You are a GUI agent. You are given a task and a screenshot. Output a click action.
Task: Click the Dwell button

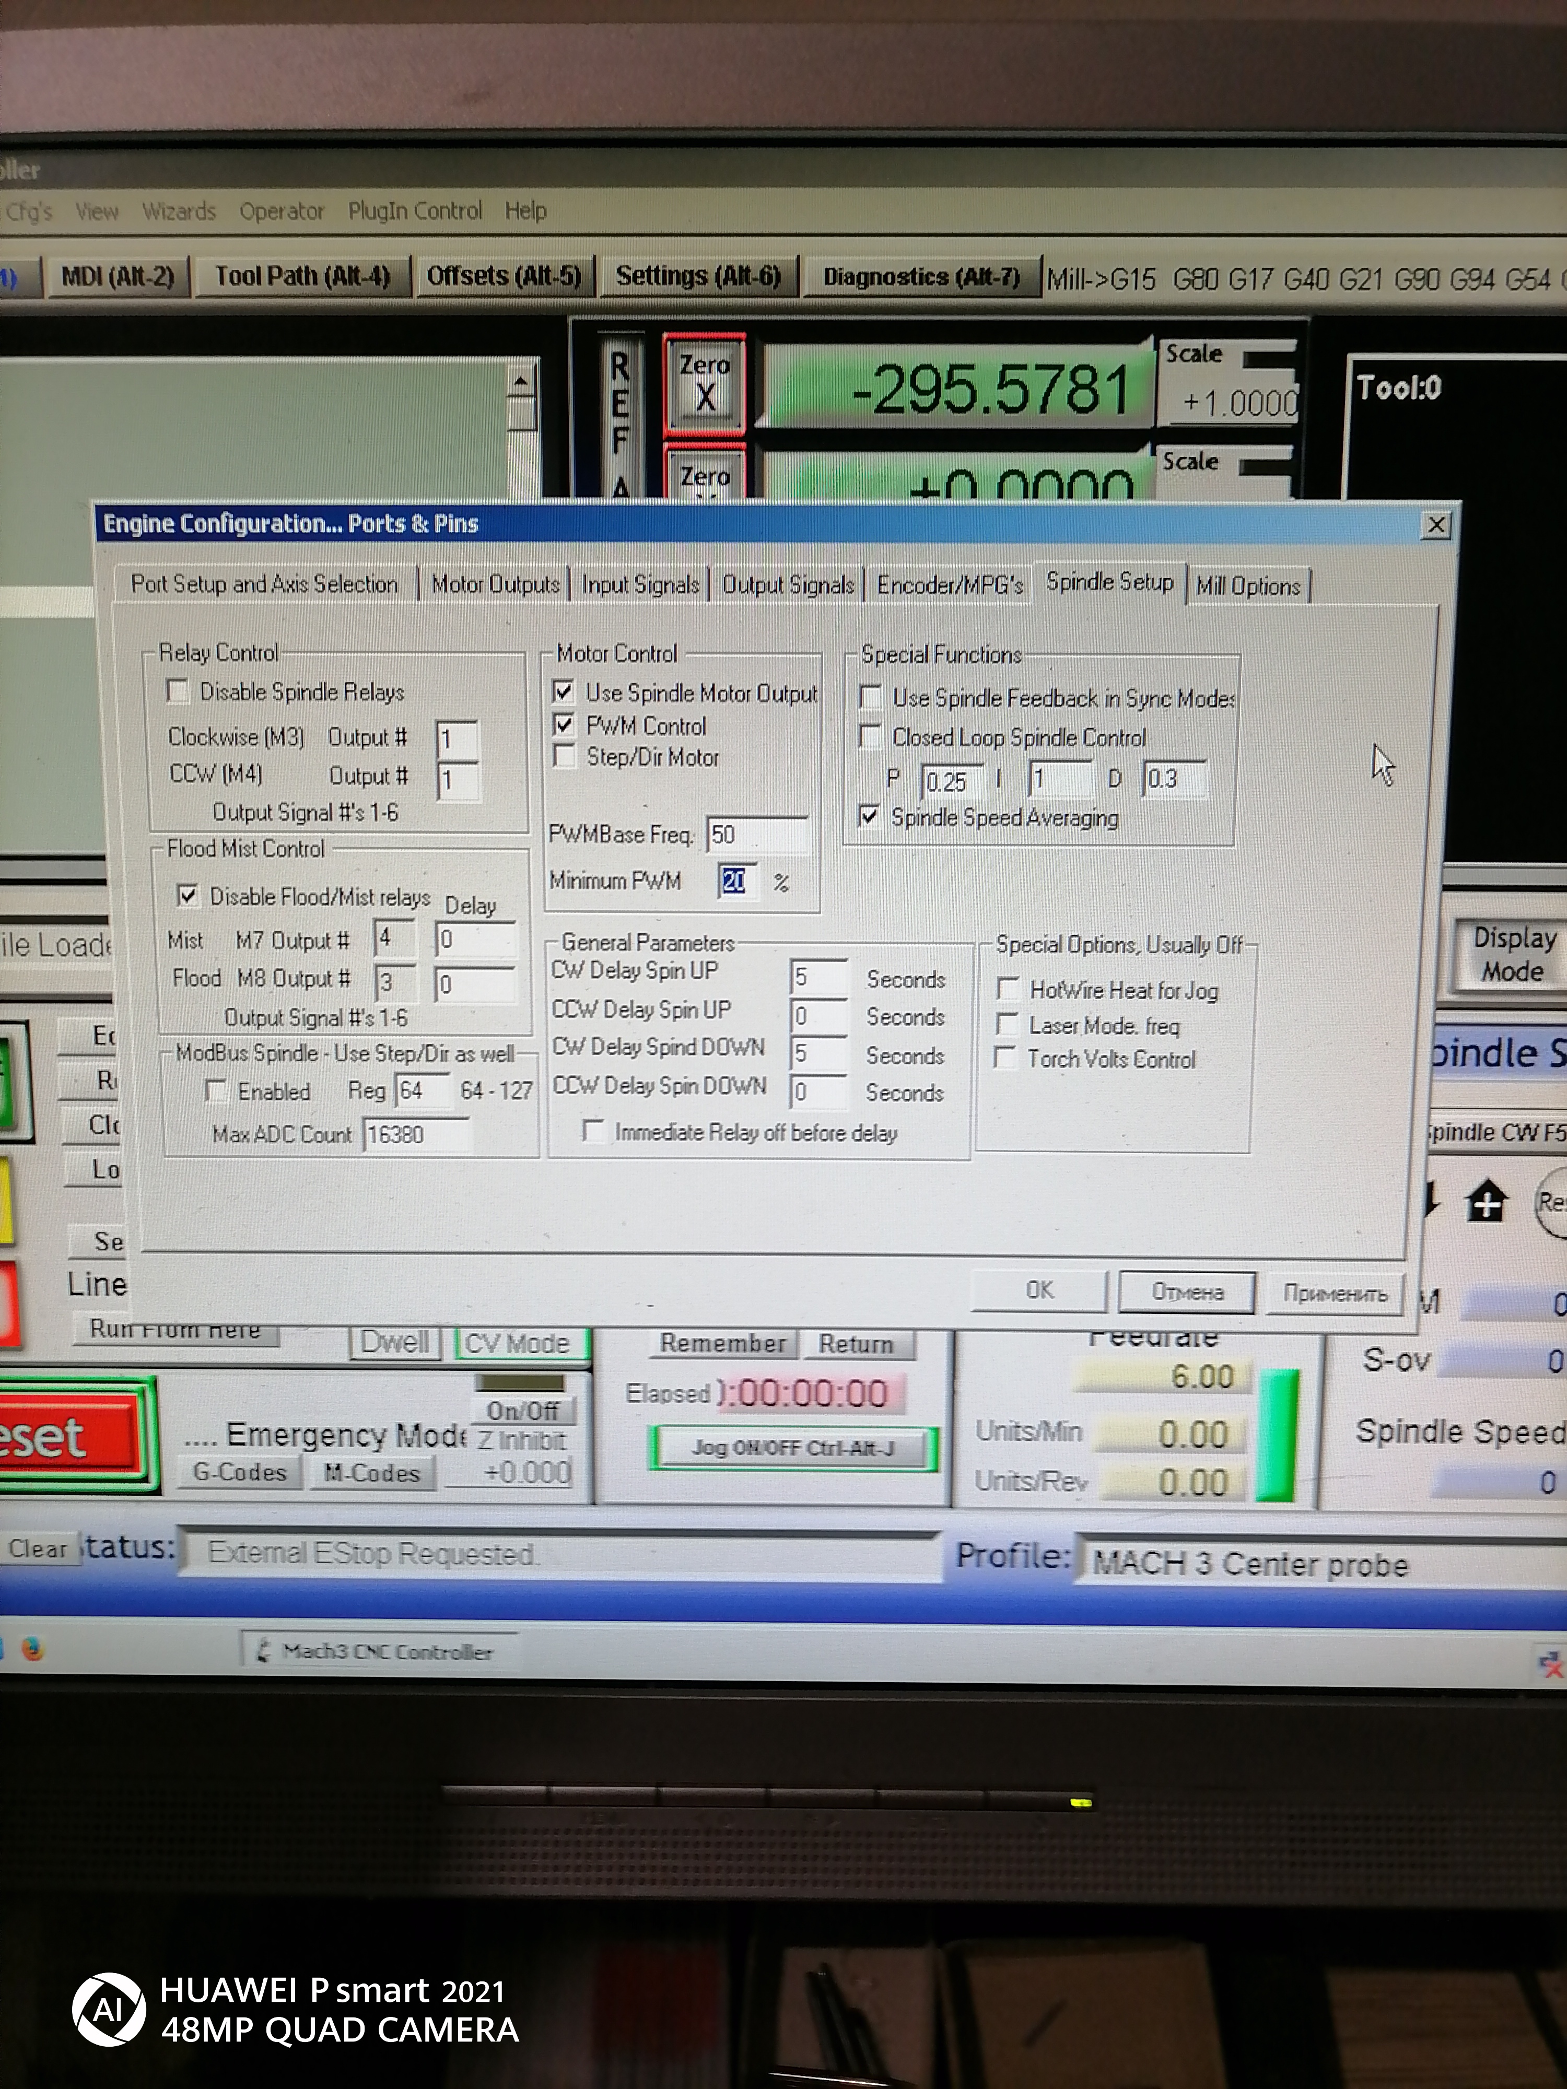[x=395, y=1342]
